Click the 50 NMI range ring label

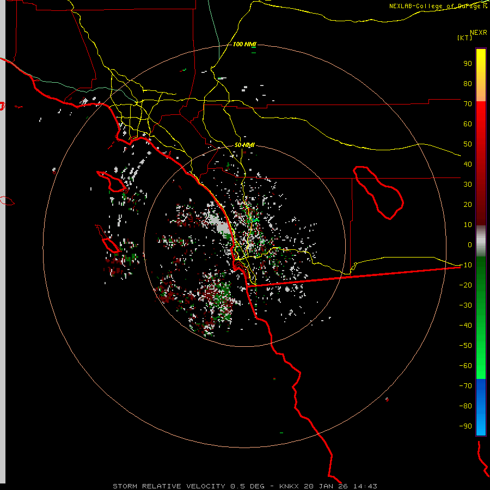(x=244, y=145)
